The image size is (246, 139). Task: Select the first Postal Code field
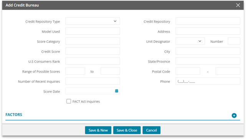[x=188, y=71]
